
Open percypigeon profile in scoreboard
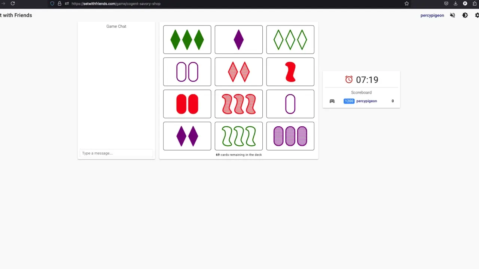(x=366, y=101)
